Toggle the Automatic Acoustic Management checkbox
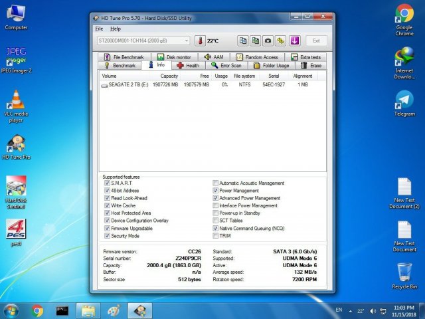425x319 pixels. (x=215, y=183)
